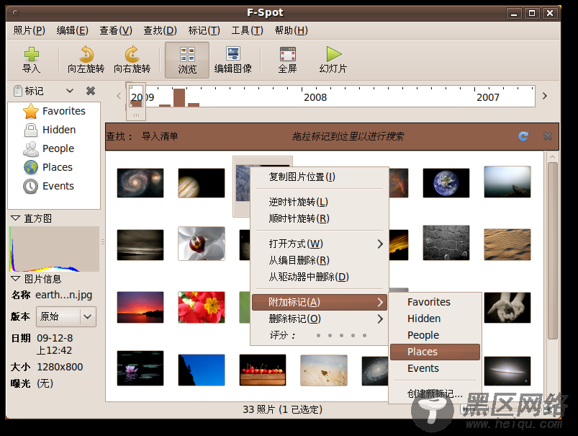Click the 2009 timeline slider handle

[136, 102]
